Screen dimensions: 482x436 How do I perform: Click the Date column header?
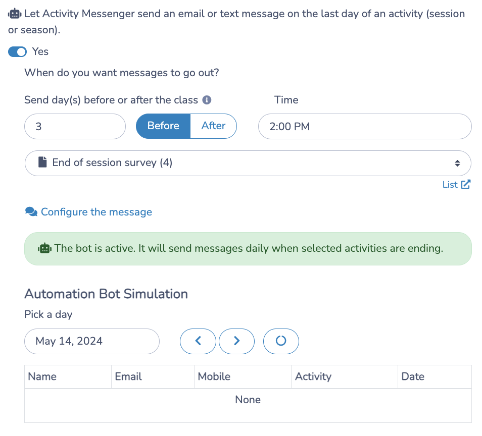click(x=435, y=377)
